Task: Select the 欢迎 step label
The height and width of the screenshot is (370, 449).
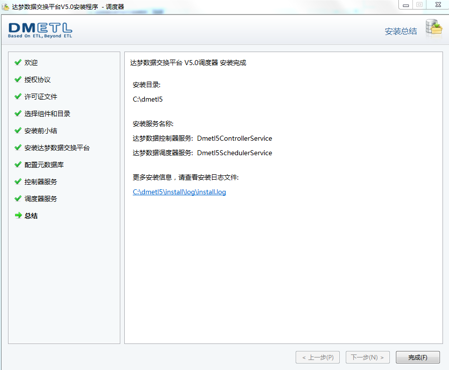Action: (x=31, y=63)
